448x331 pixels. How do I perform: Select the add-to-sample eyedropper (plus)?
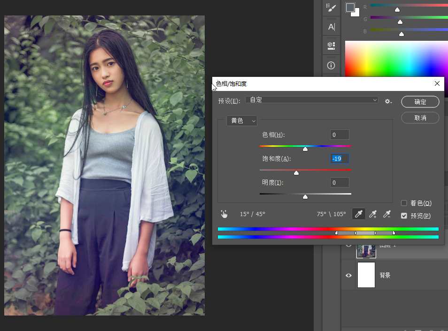(373, 214)
